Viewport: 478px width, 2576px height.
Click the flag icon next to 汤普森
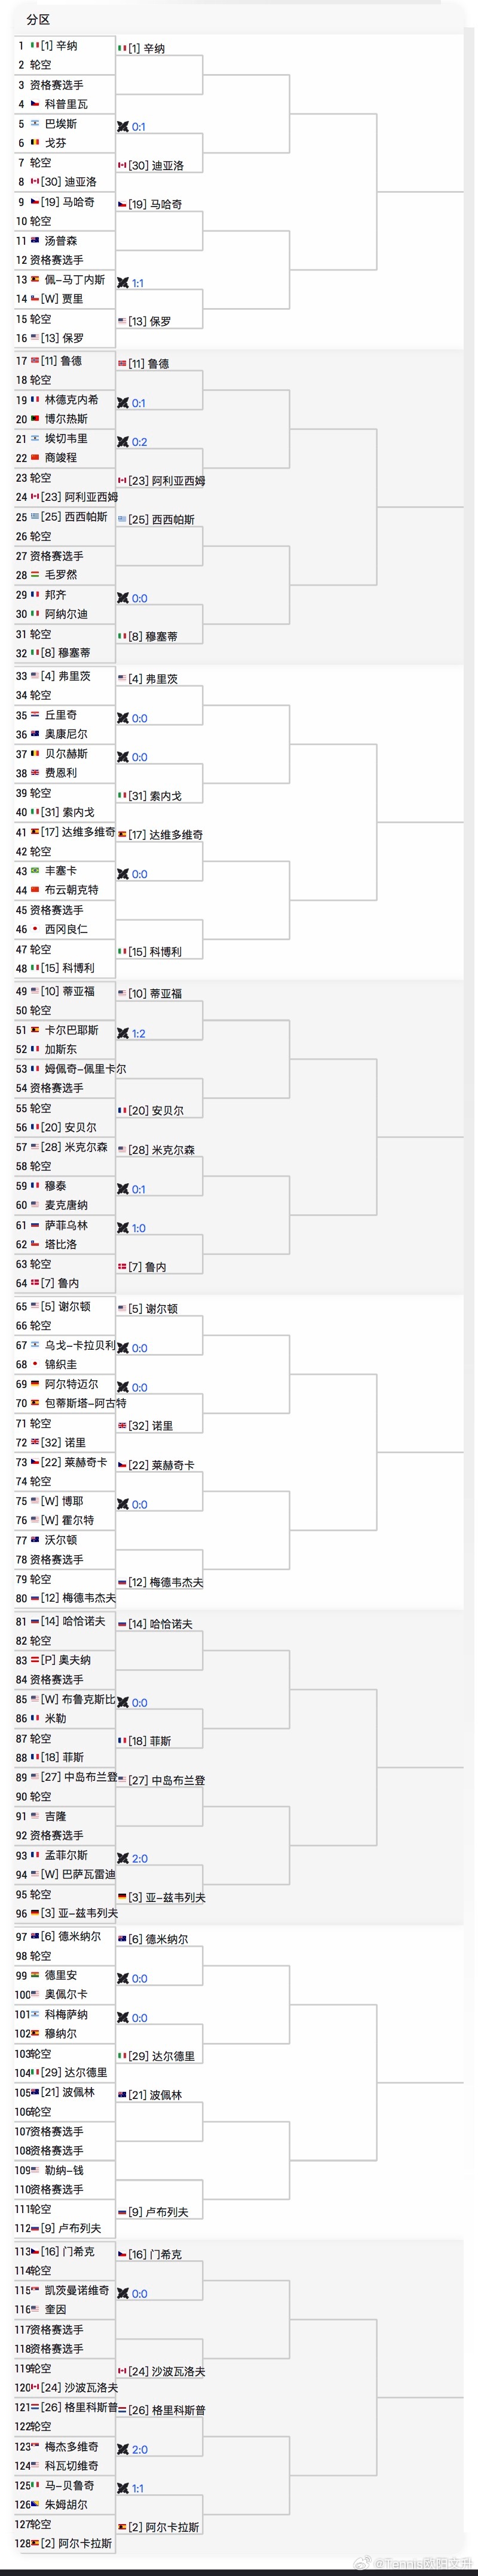(x=35, y=241)
